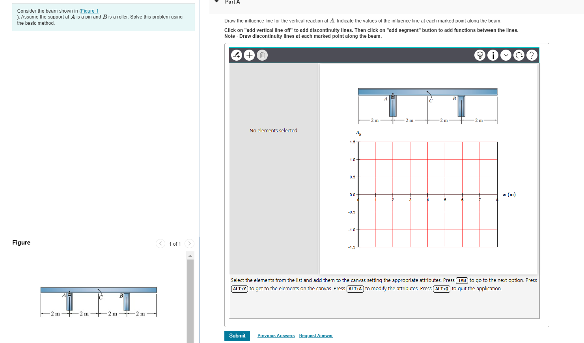Show a hint using the lightbulb icon
The width and height of the screenshot is (584, 343).
[480, 55]
